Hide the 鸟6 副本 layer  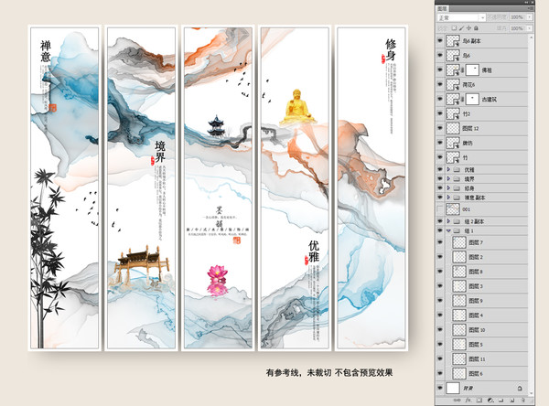coord(440,41)
